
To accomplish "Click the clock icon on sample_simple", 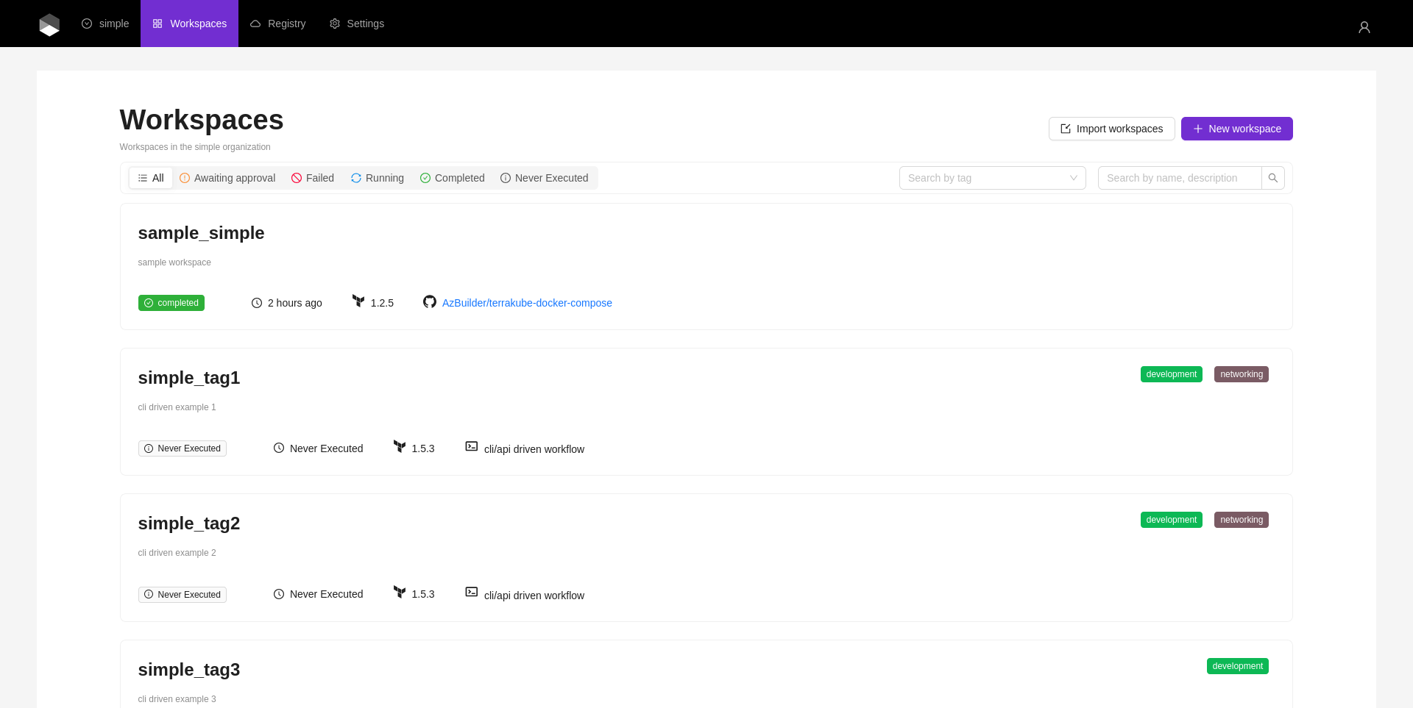I will (x=257, y=303).
